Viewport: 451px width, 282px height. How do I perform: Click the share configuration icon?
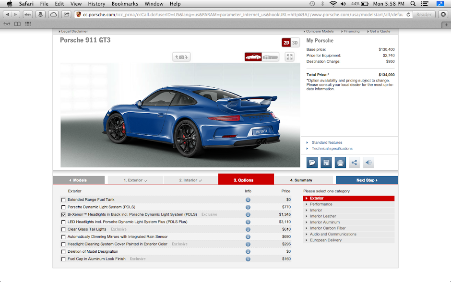click(x=354, y=162)
